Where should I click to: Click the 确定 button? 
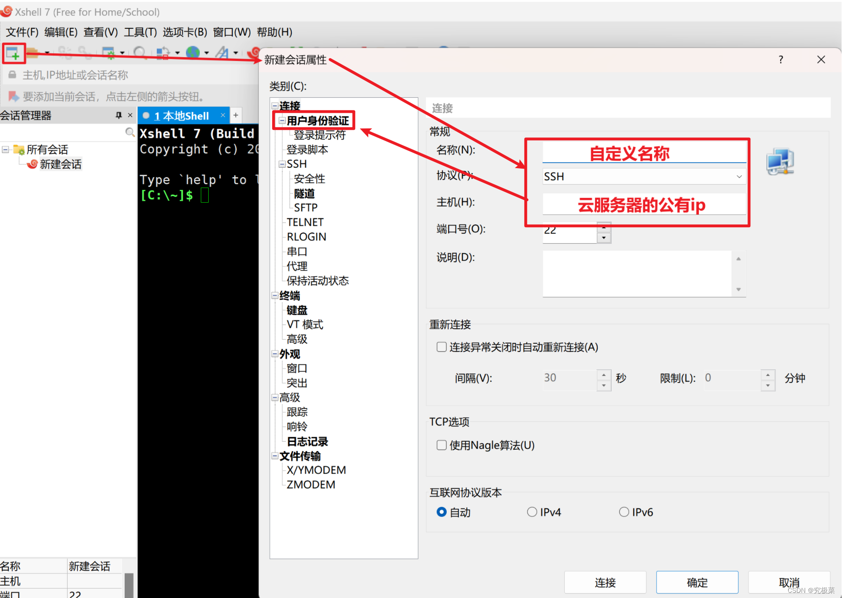pos(697,582)
